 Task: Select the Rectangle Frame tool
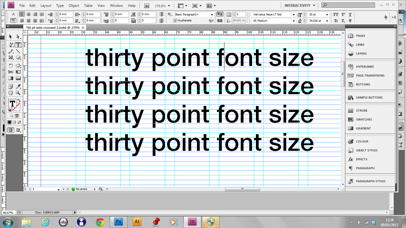coord(11,57)
